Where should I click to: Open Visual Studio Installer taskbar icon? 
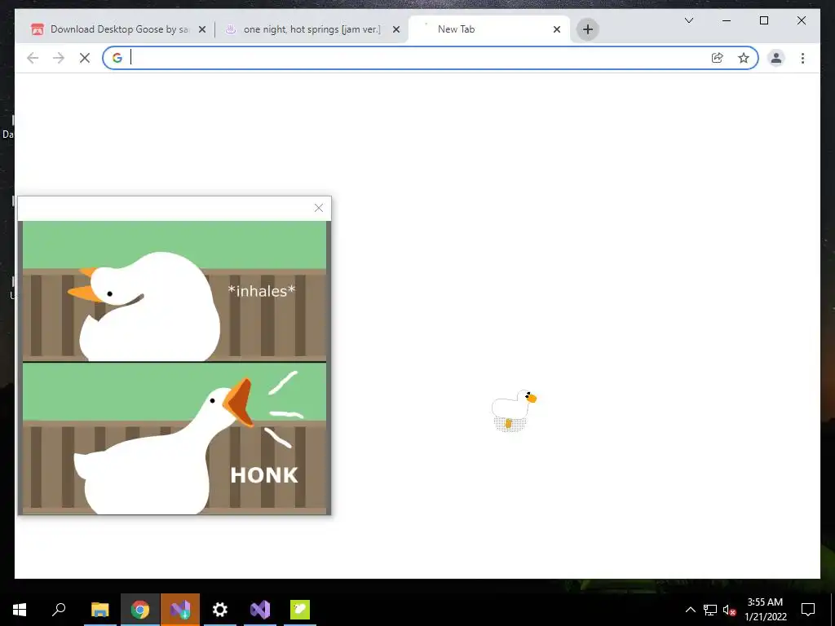(180, 610)
